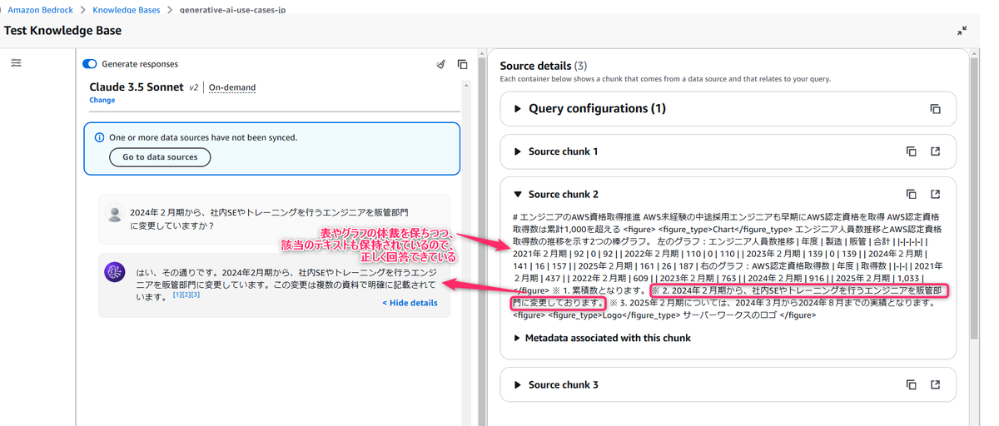999x426 pixels.
Task: Copy Query configurations content icon
Action: pos(935,109)
